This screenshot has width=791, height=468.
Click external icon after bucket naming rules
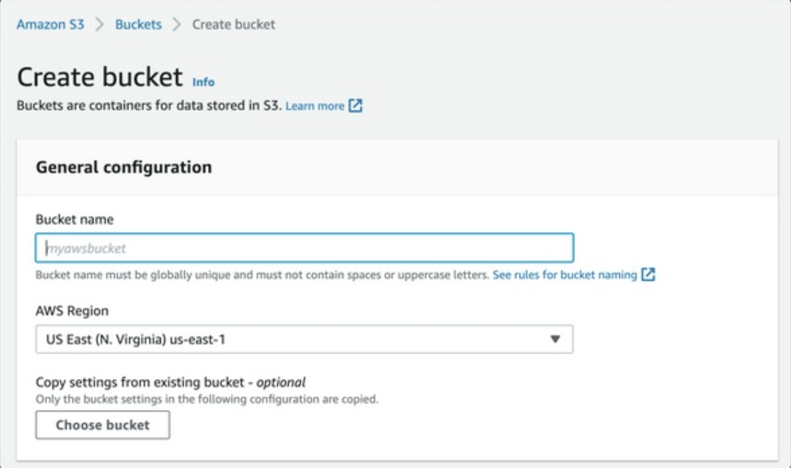click(x=648, y=275)
